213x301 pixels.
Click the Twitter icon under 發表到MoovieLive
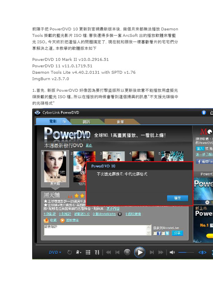[167, 233]
